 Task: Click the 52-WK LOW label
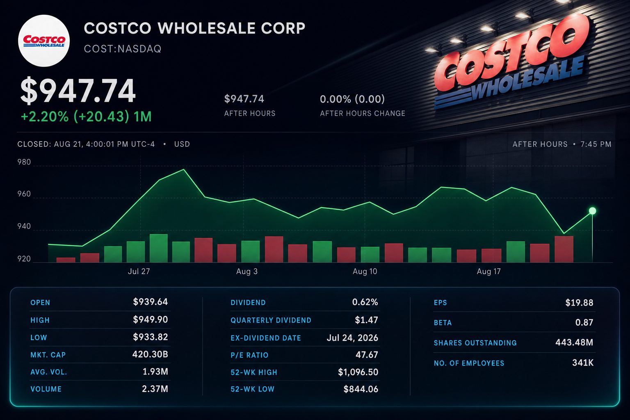252,389
